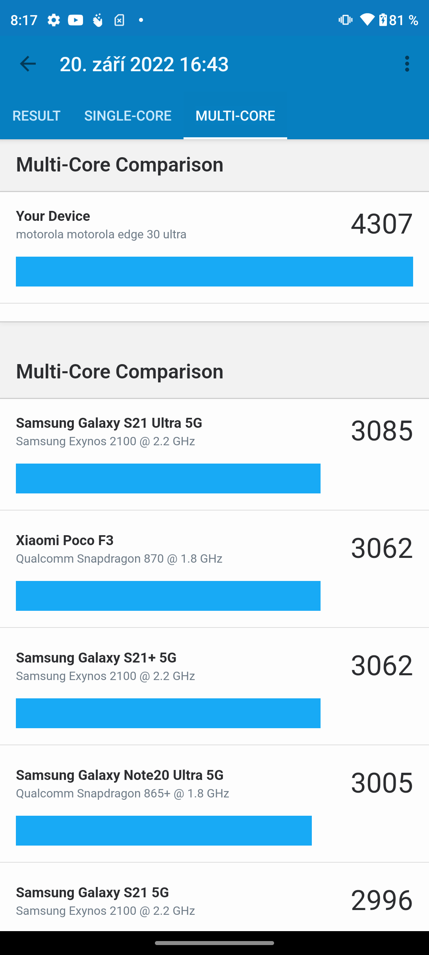Screen dimensions: 429x955
Task: Tap the date title 20. září 2022 16:43
Action: [144, 64]
